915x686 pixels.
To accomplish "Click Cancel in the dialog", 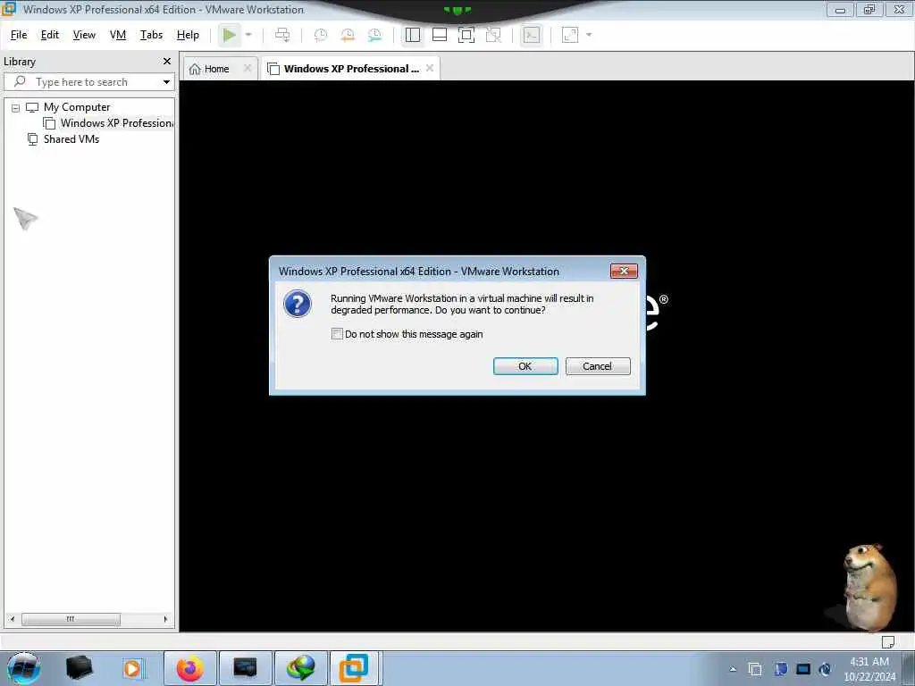I will click(598, 366).
